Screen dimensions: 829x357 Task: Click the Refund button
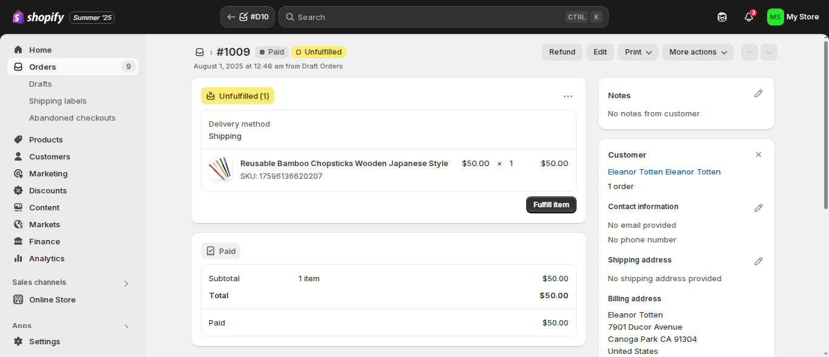click(x=562, y=52)
